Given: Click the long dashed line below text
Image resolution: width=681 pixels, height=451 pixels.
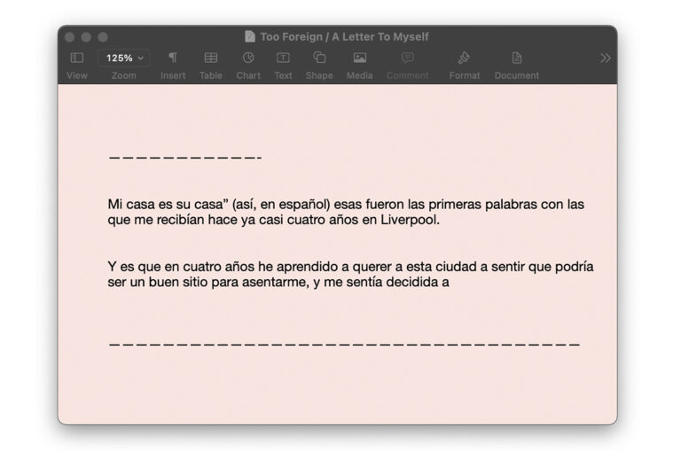Looking at the screenshot, I should tap(344, 344).
